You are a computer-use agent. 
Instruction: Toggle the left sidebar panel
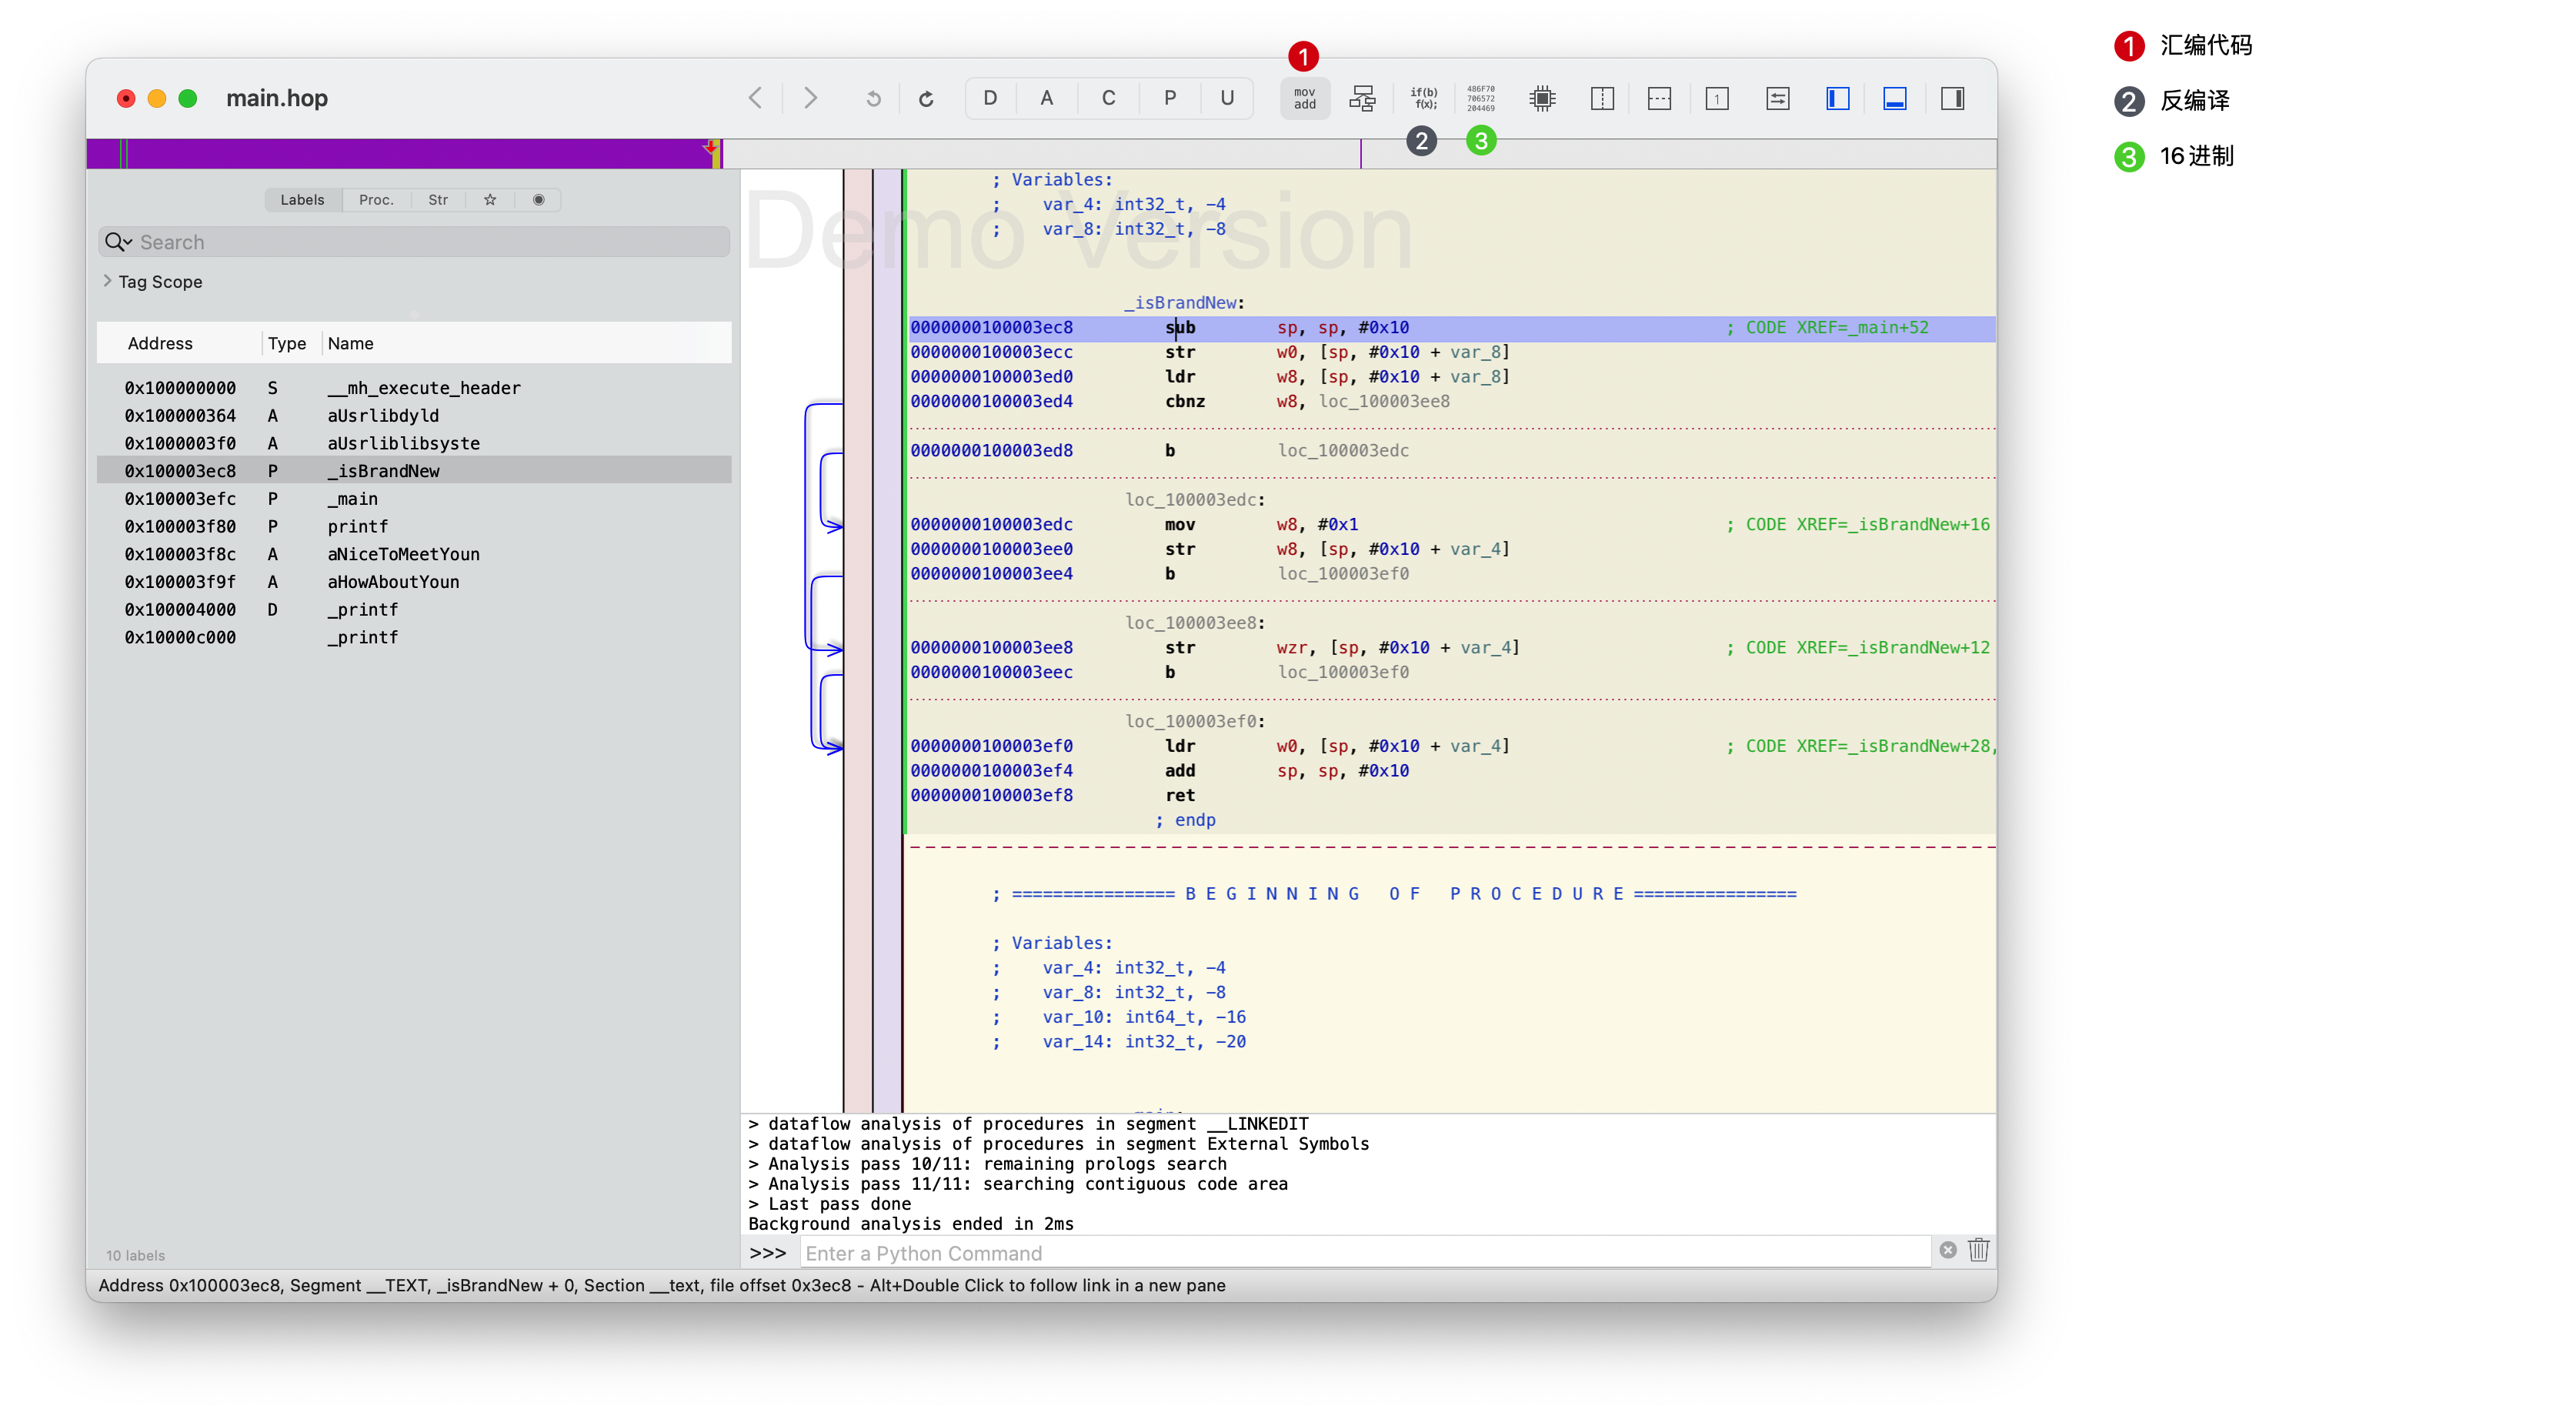point(1837,98)
